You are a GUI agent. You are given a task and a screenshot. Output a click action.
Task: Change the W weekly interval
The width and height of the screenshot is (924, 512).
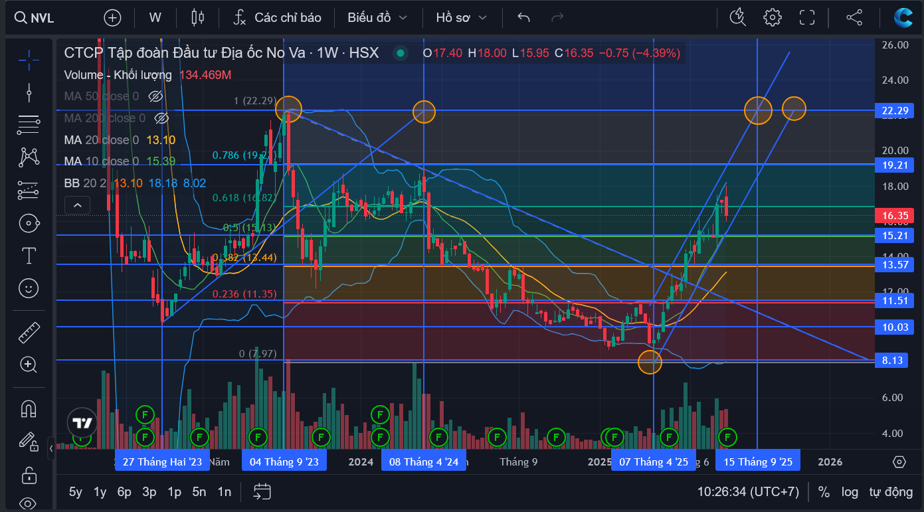[155, 18]
